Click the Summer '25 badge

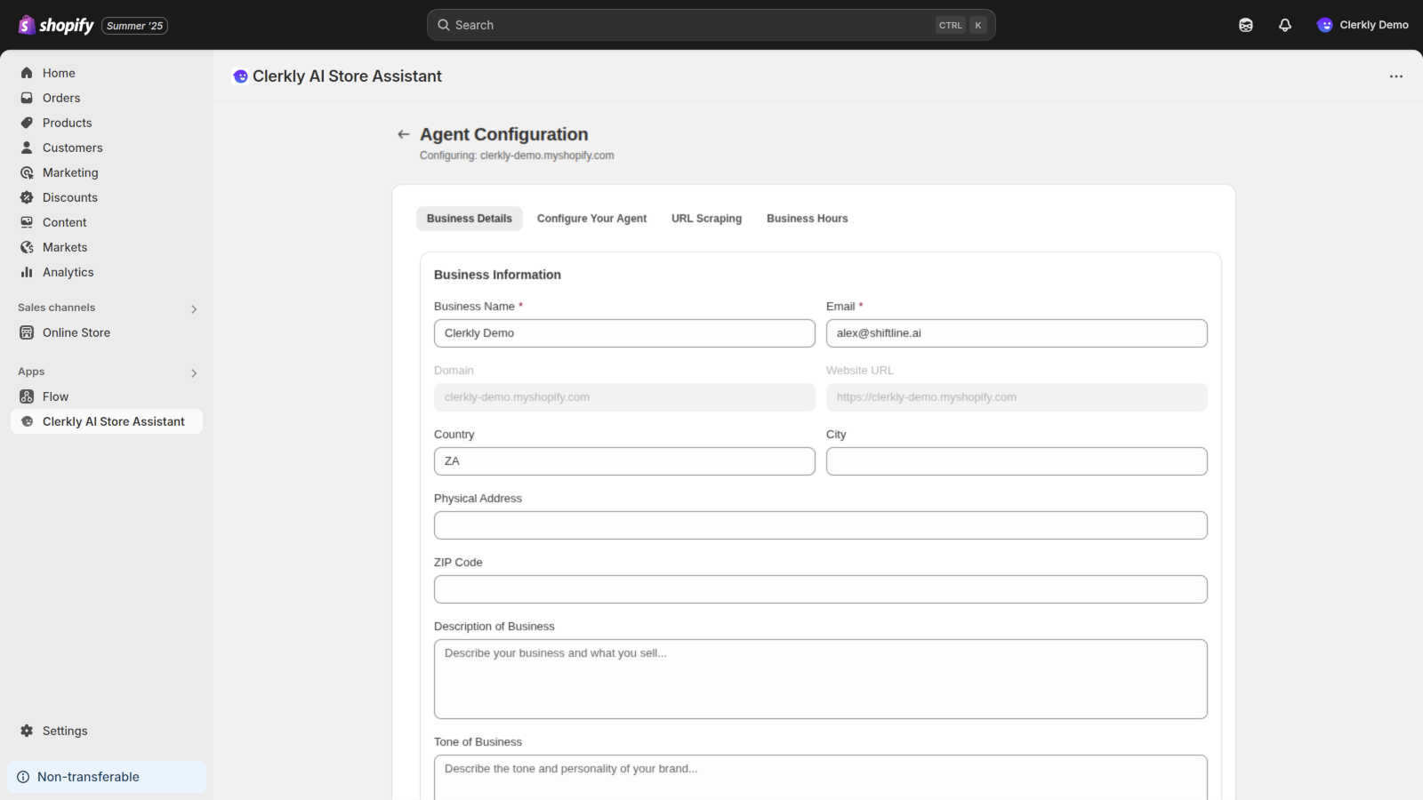[x=134, y=26]
